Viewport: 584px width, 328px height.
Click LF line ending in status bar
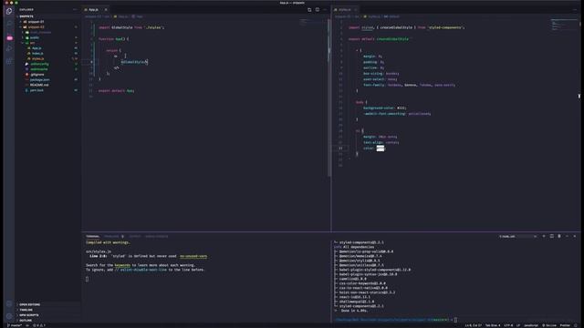[518, 325]
